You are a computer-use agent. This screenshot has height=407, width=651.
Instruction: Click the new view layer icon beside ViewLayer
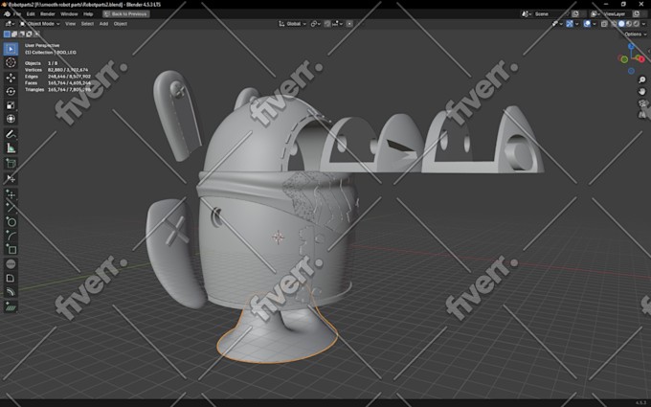[637, 13]
